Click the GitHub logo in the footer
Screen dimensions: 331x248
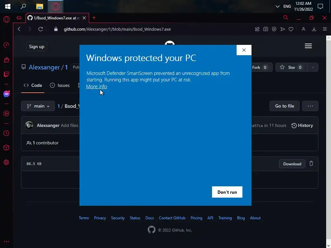(151, 230)
